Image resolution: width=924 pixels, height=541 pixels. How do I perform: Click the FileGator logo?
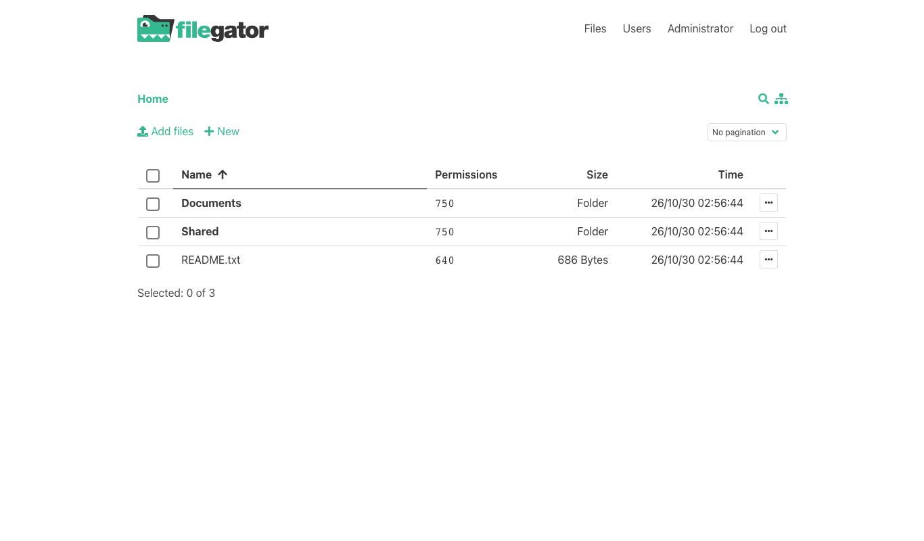tap(203, 28)
